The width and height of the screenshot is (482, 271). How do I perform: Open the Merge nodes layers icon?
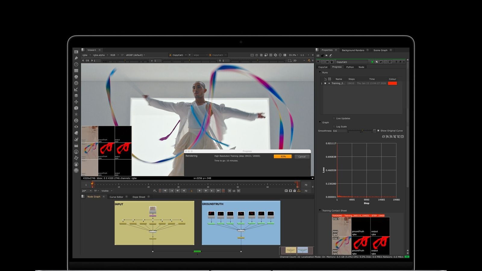coord(76,95)
